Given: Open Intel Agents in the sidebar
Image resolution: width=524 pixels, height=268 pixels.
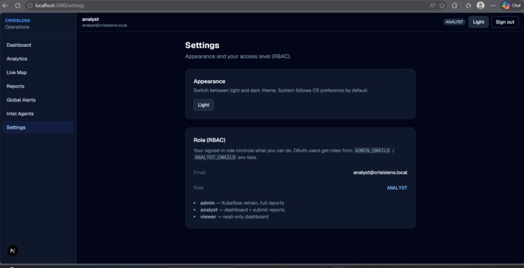Looking at the screenshot, I should (38, 114).
